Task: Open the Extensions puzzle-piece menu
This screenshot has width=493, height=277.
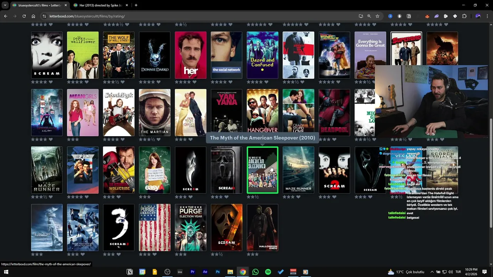Action: click(464, 16)
